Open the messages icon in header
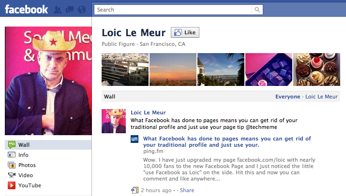Screen dimensions: 346x196 [x=70, y=10]
